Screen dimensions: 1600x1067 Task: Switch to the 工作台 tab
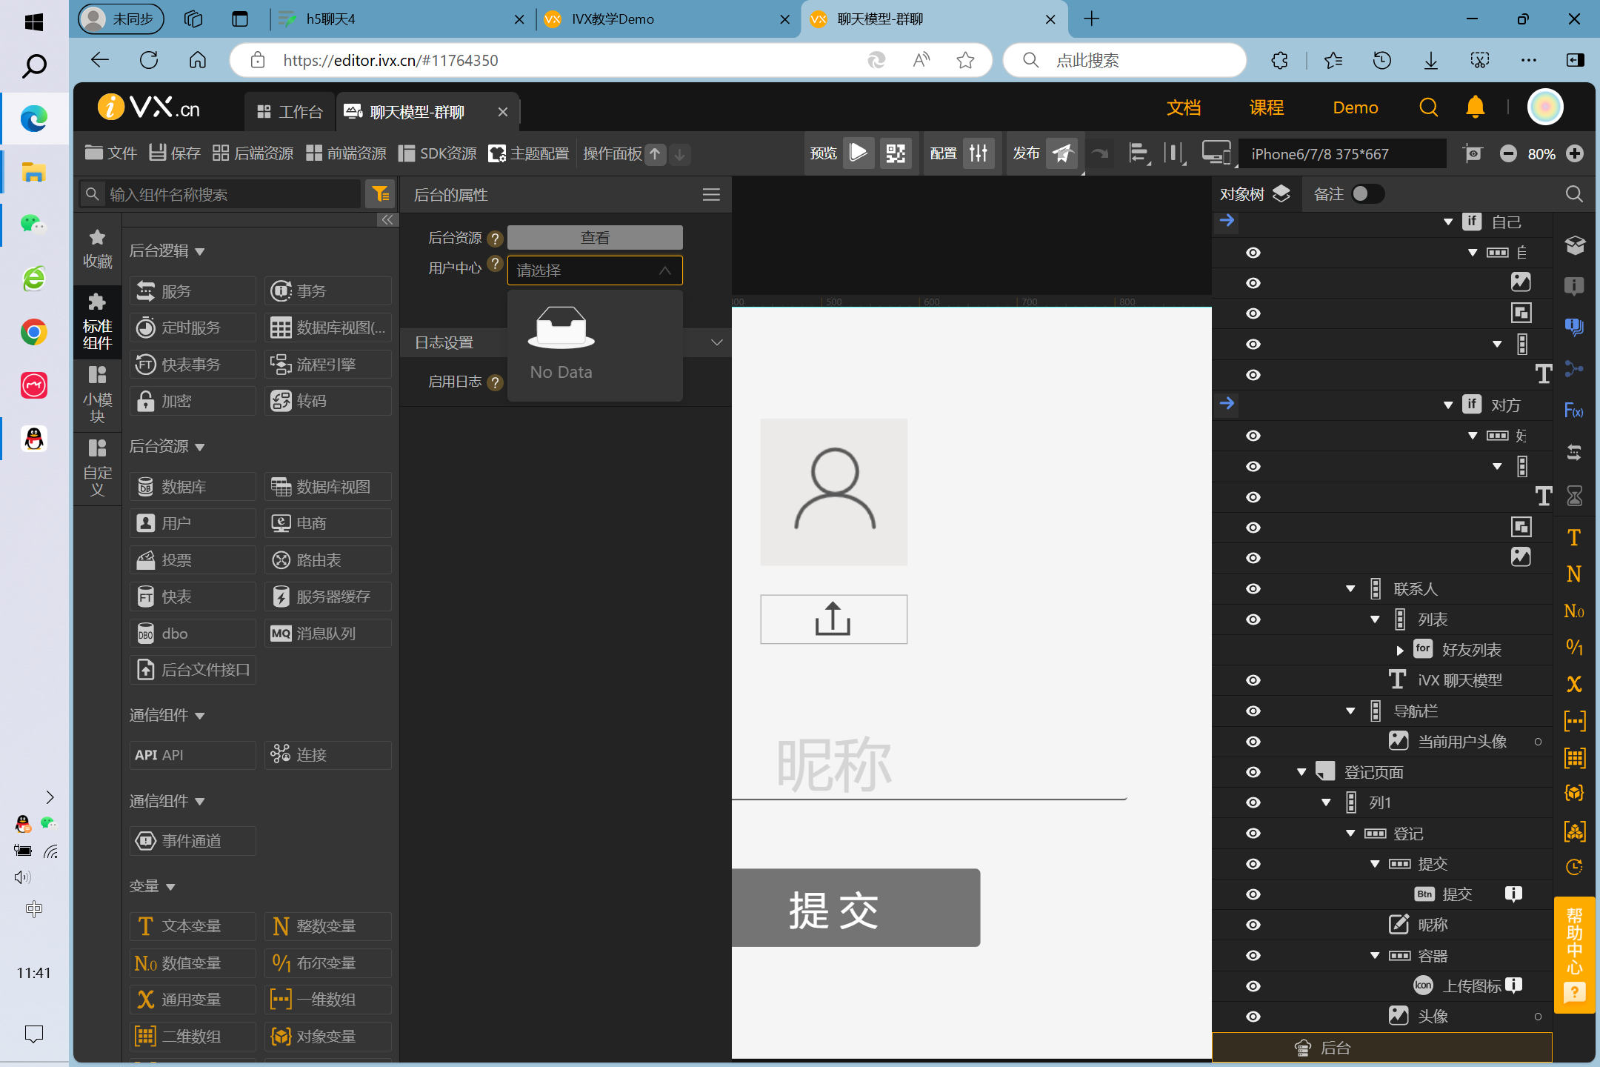tap(290, 112)
